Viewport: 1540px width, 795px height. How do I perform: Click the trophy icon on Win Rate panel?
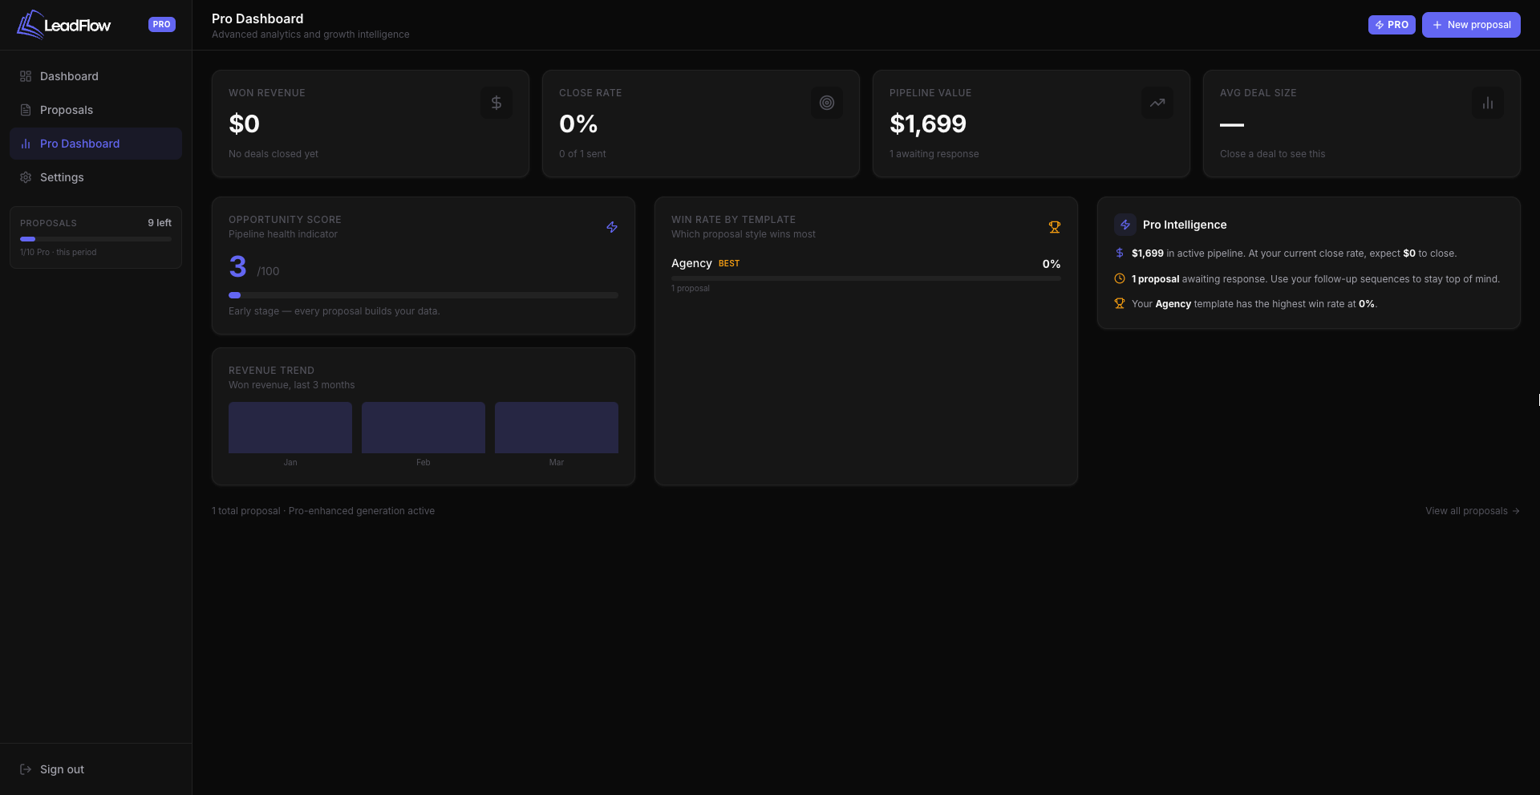tap(1055, 226)
